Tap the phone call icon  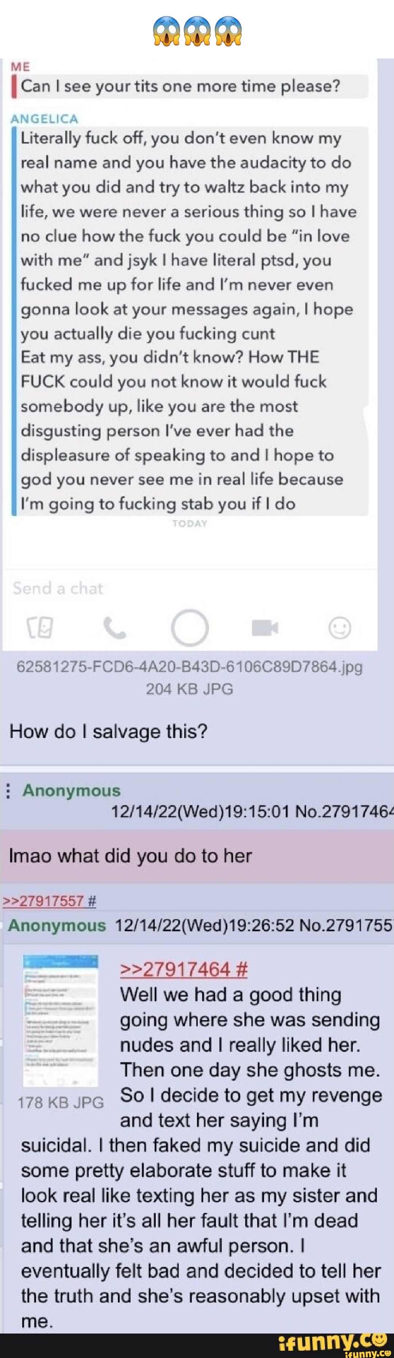(x=114, y=627)
